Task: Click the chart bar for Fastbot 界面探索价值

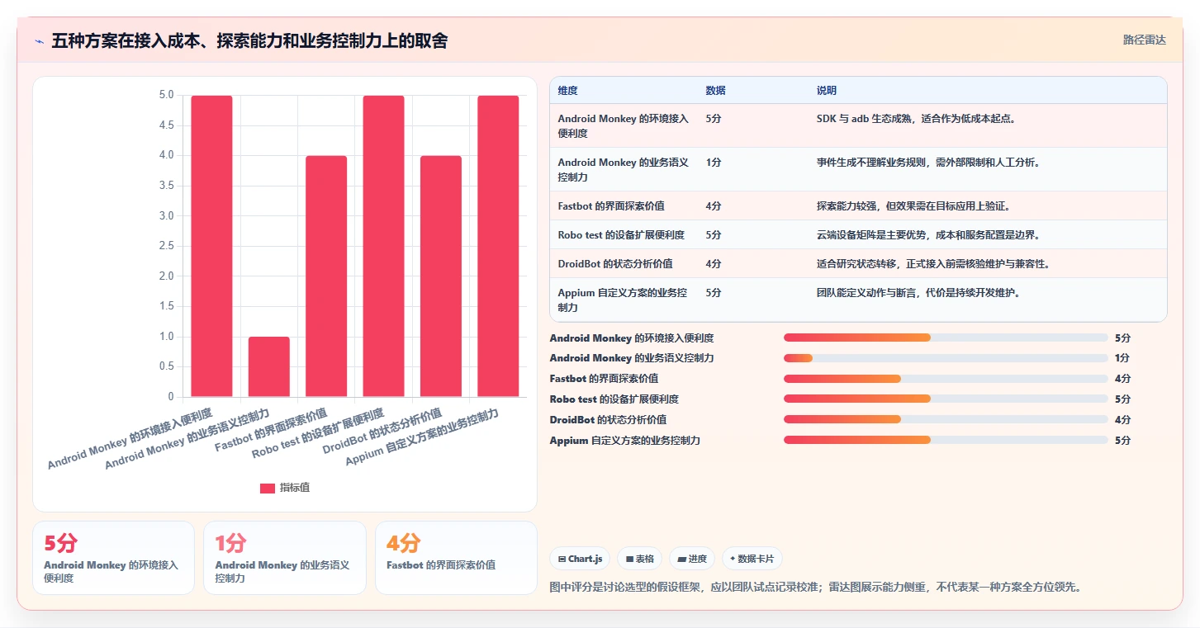Action: [326, 276]
